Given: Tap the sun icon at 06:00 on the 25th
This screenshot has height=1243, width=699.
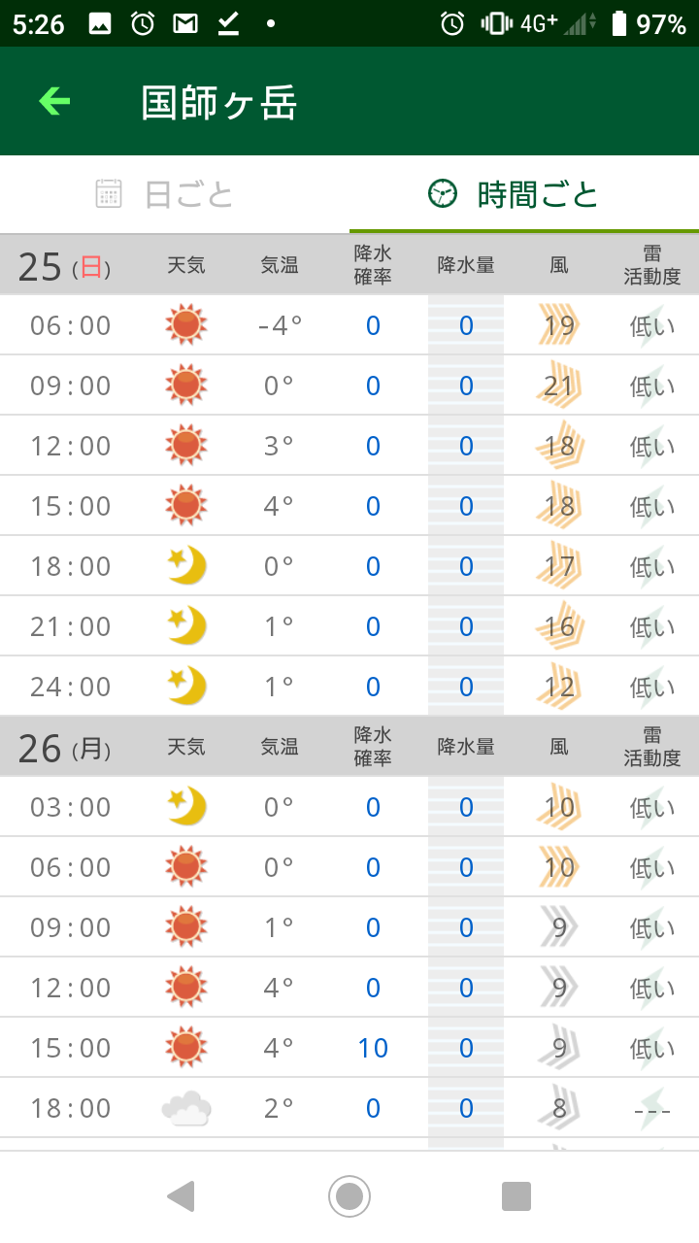Looking at the screenshot, I should point(186,325).
